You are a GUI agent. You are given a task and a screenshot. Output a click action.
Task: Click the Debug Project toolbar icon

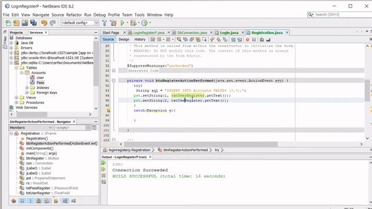coord(133,23)
